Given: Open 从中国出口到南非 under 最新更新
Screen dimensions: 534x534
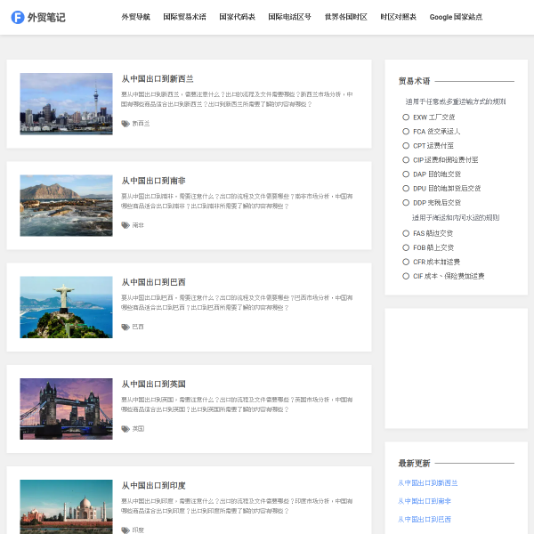Looking at the screenshot, I should [x=425, y=501].
